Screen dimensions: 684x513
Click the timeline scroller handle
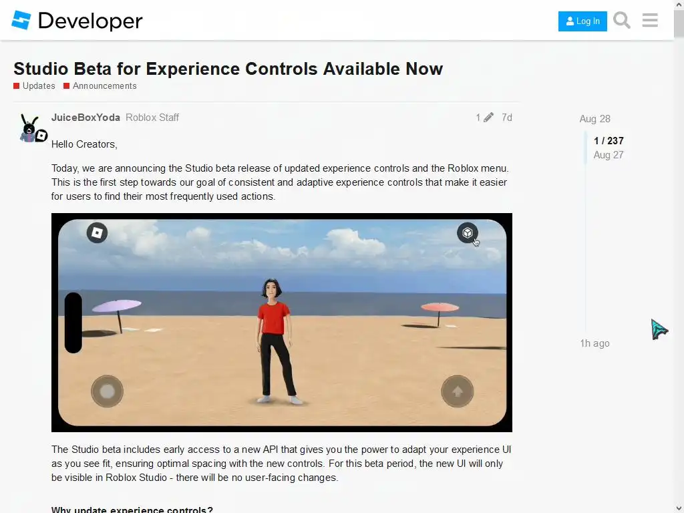pyautogui.click(x=586, y=148)
